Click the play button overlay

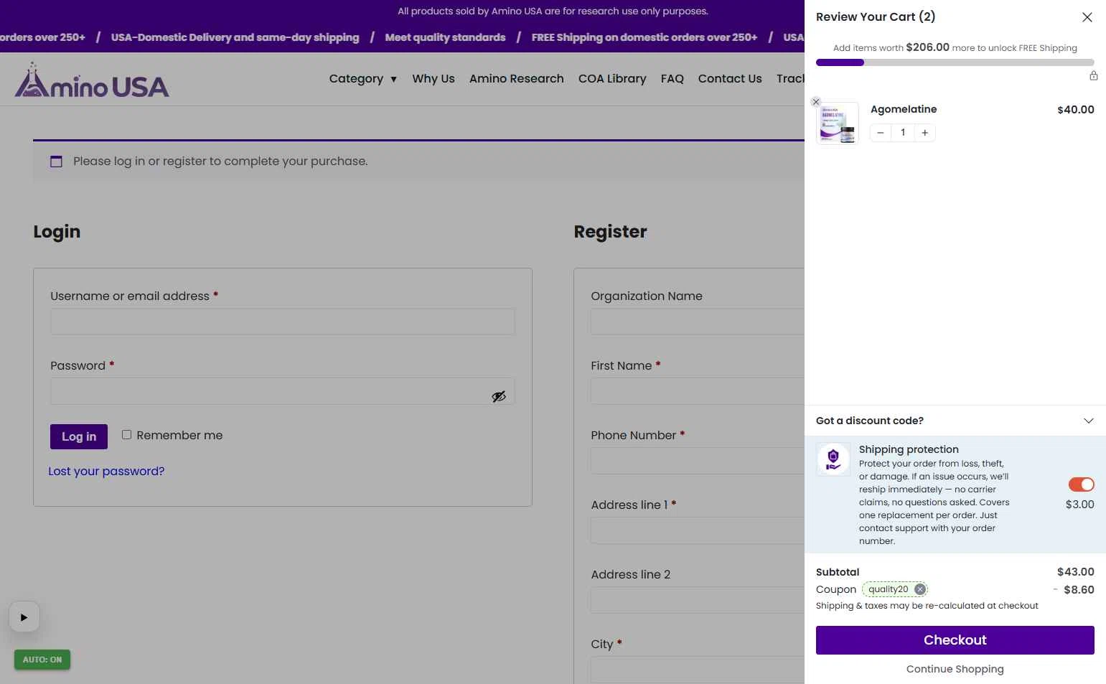(x=24, y=617)
